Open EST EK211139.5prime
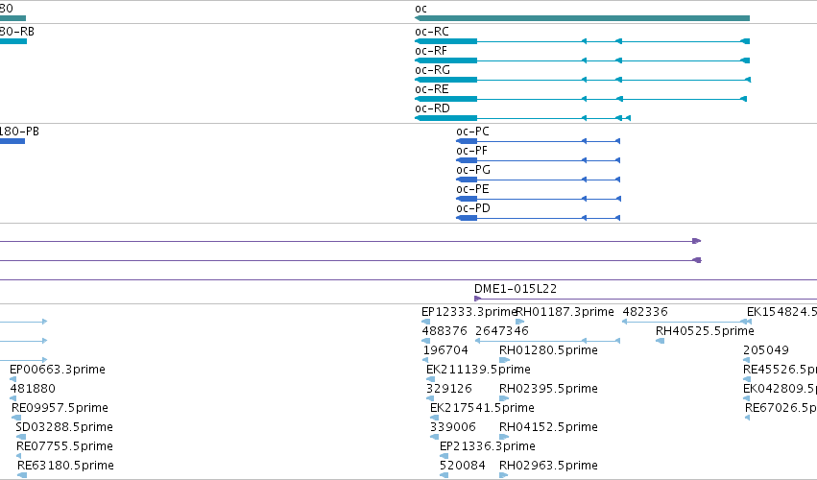 click(478, 370)
